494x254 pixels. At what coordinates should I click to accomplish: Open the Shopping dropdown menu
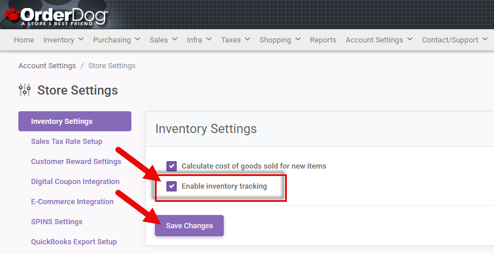pos(279,40)
